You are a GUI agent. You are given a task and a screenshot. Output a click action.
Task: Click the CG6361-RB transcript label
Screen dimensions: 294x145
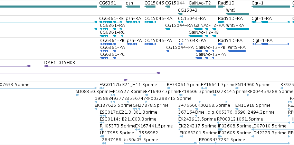[x=111, y=19]
